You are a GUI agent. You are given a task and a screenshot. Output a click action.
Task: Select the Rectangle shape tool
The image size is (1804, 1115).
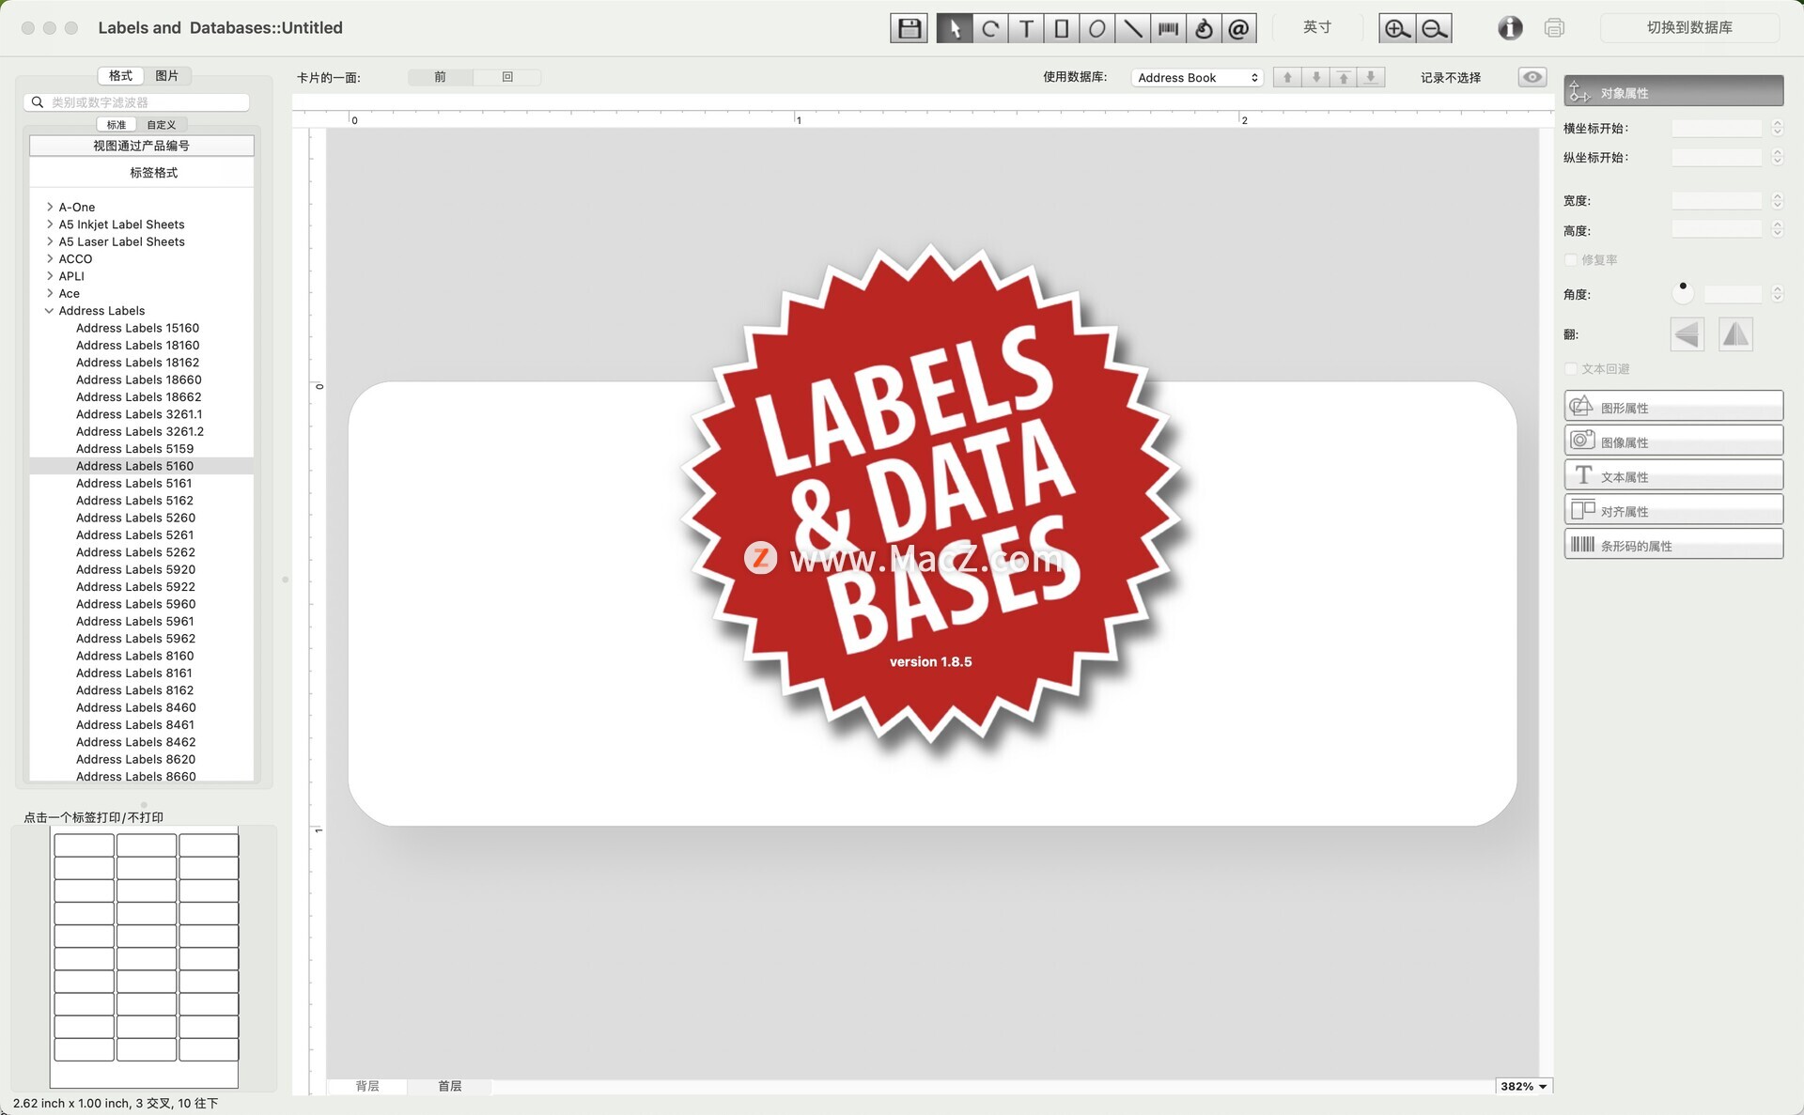(x=1062, y=28)
